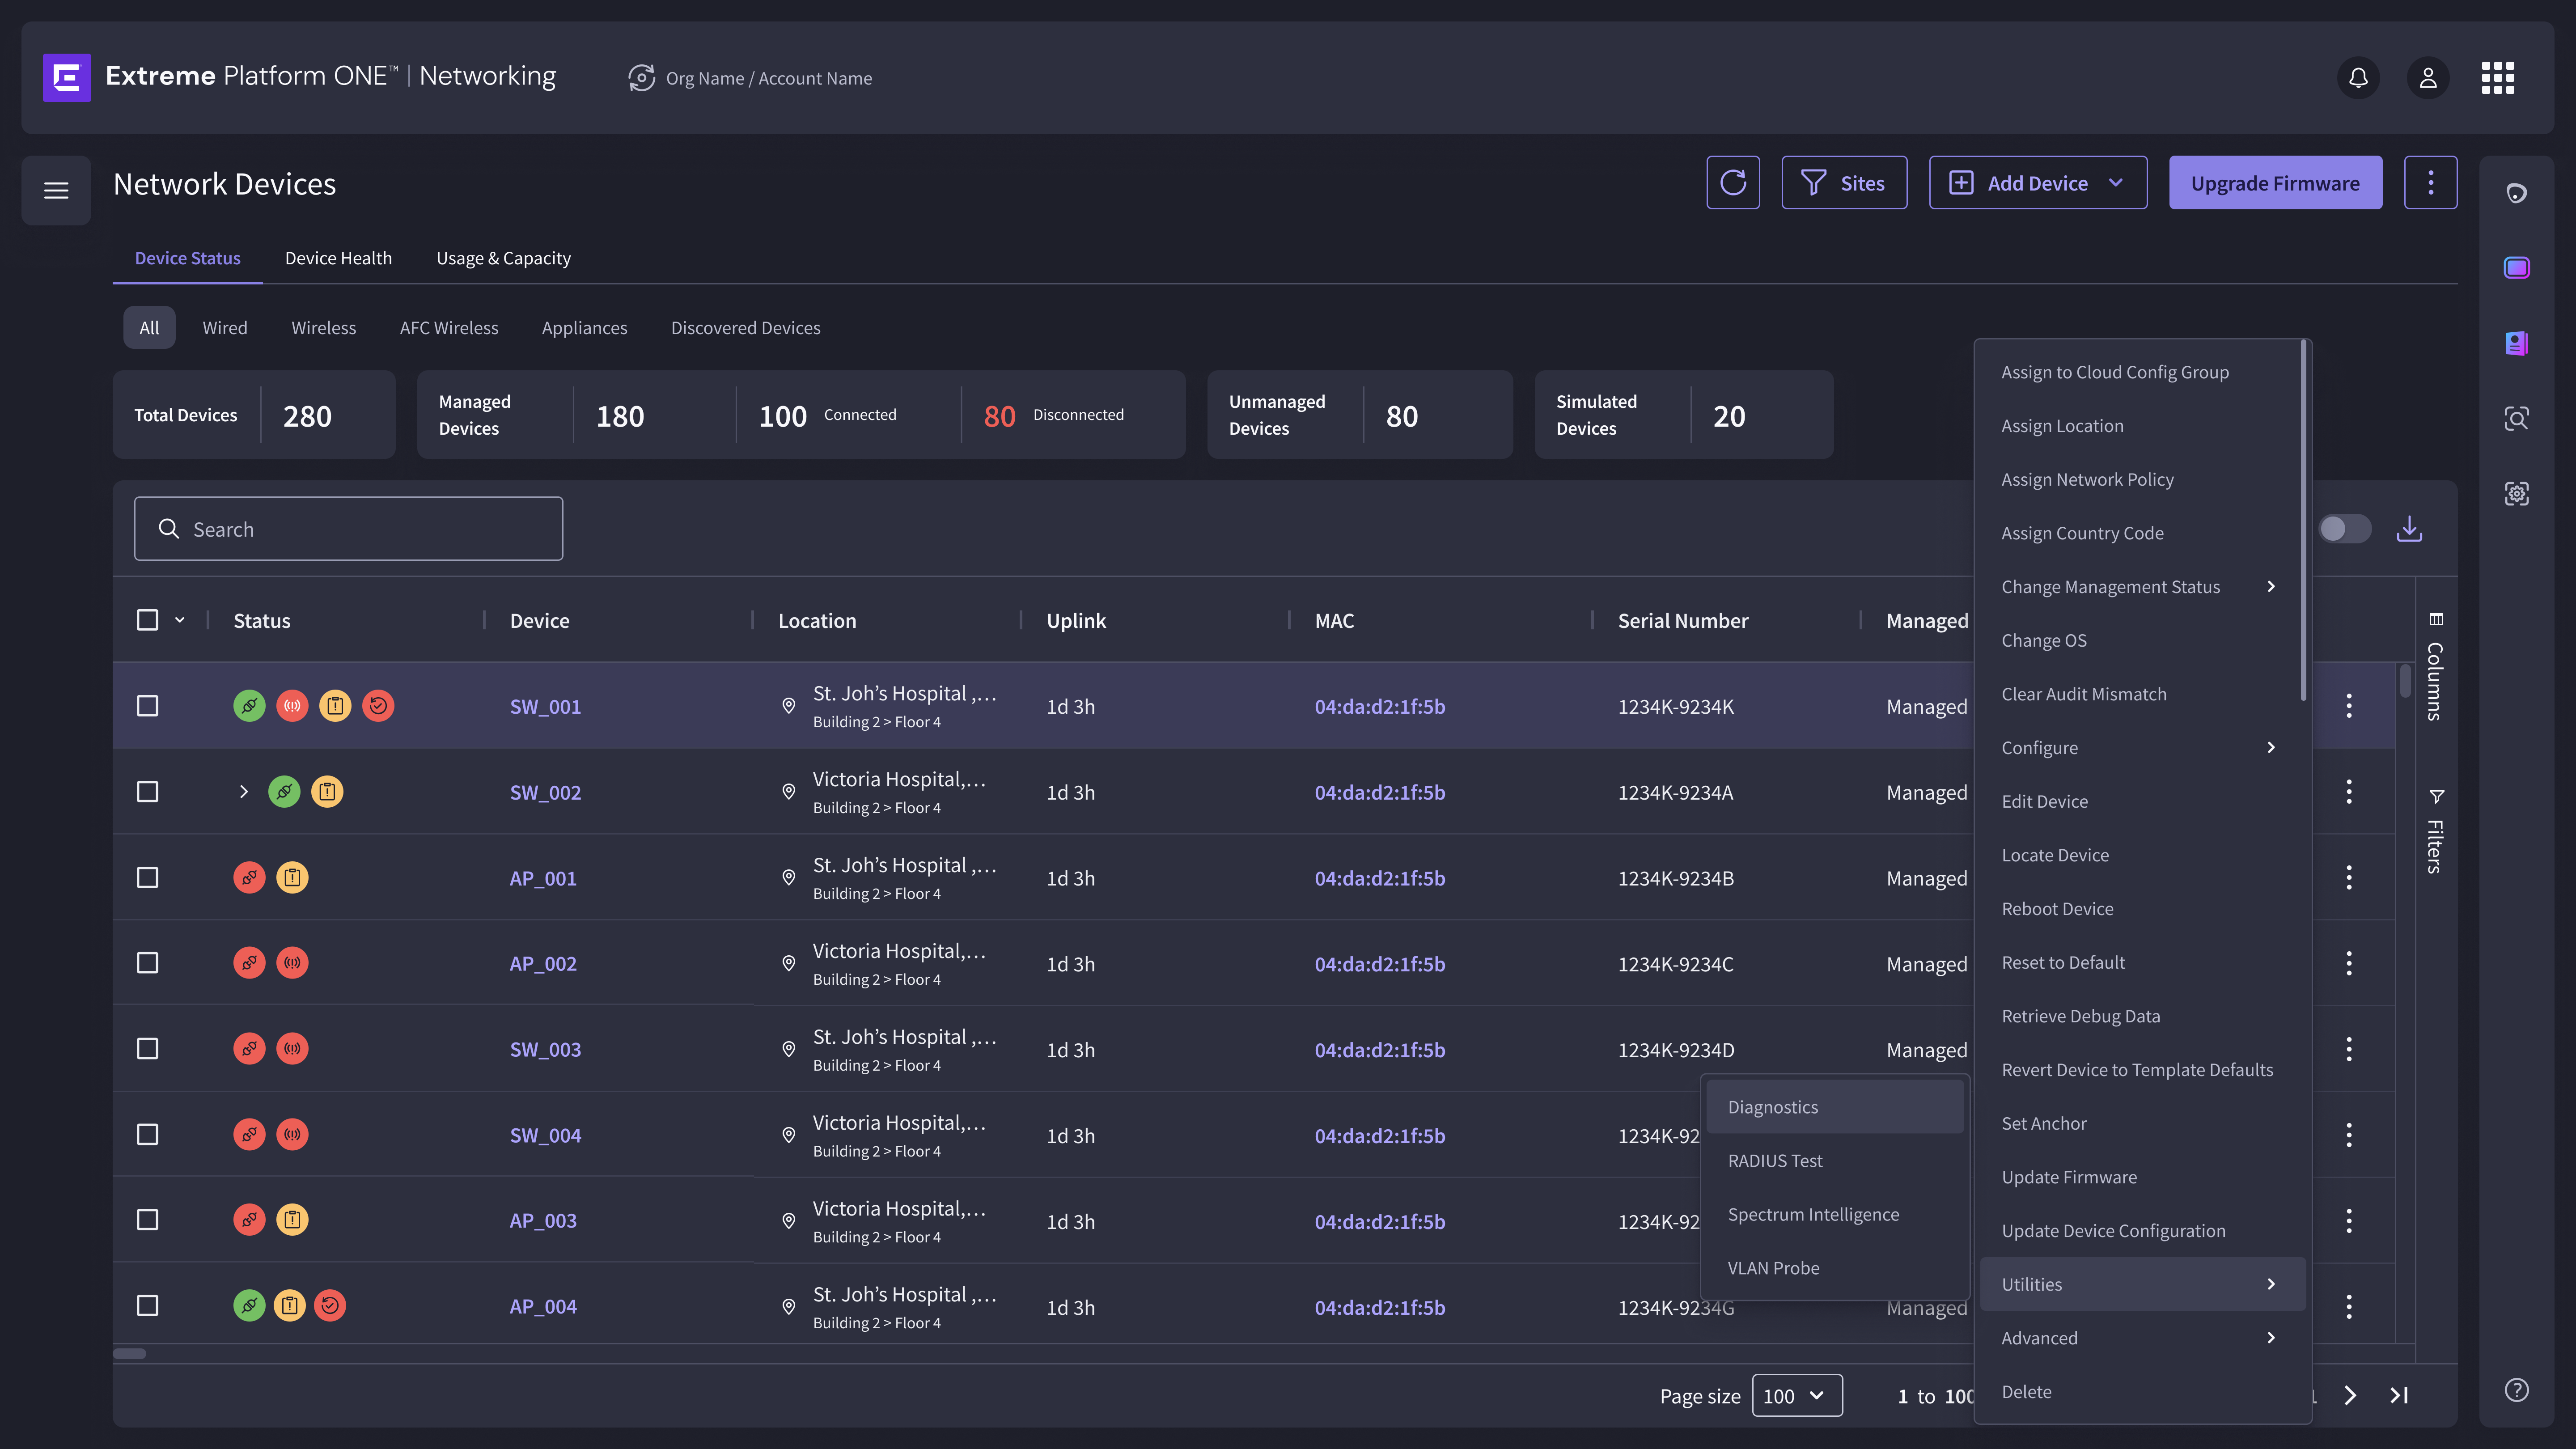Open the Columns side panel
Viewport: 2576px width, 1449px height.
coord(2435,668)
